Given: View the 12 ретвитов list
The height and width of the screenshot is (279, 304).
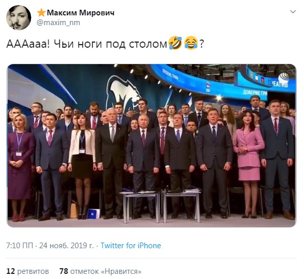Looking at the screenshot, I should [28, 271].
